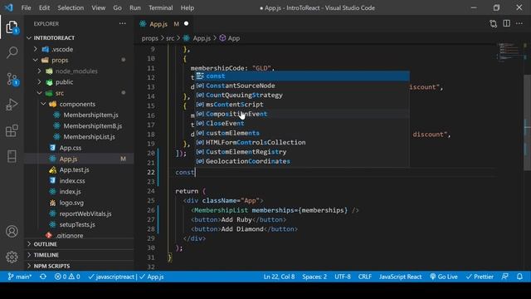Click the feedback icon in status bar
Image resolution: width=531 pixels, height=299 pixels.
(x=504, y=277)
